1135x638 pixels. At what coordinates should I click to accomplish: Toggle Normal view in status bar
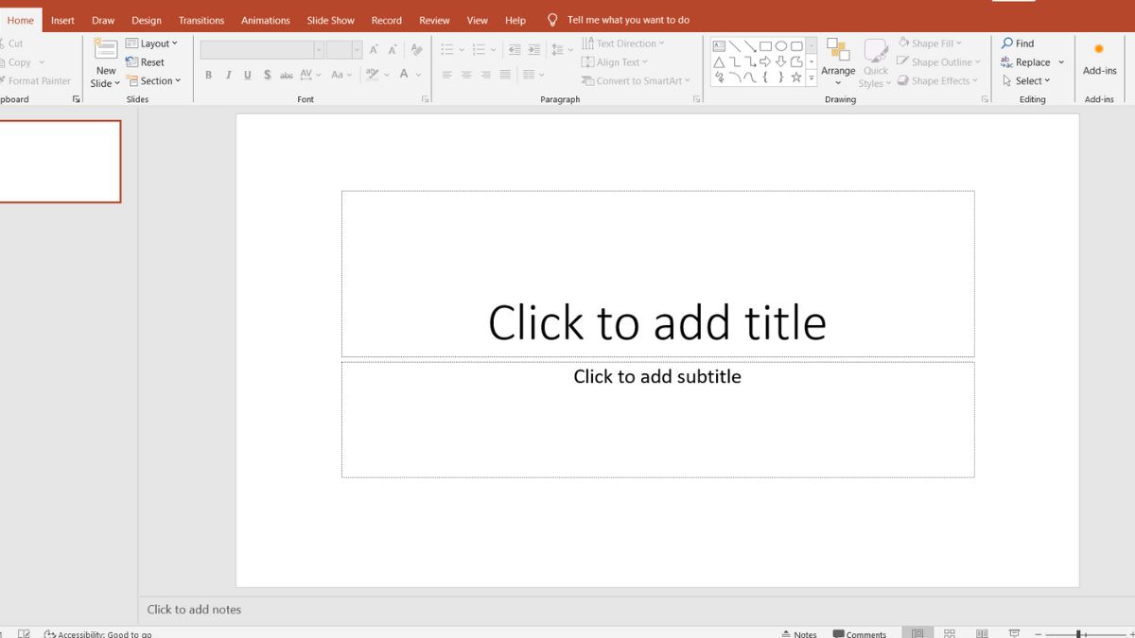(917, 633)
